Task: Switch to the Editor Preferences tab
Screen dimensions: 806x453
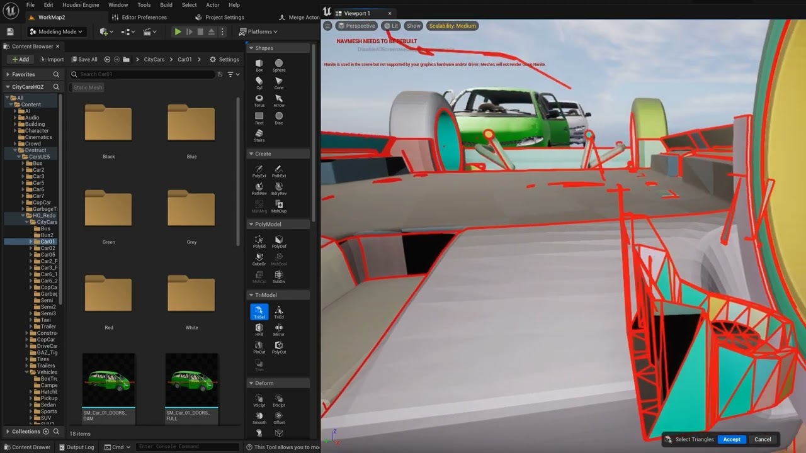Action: coord(139,17)
